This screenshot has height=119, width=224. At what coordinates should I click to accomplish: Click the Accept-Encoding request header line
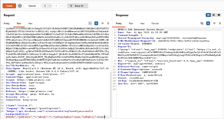[x=30, y=94]
